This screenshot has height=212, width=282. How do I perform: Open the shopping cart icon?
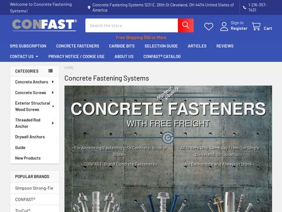[x=256, y=26]
